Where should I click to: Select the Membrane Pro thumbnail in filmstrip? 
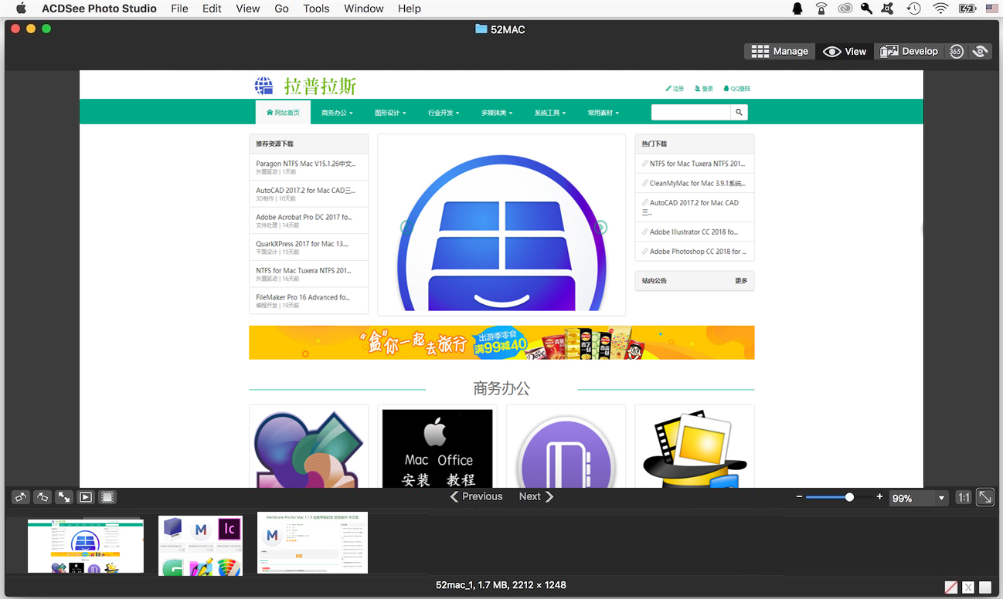(312, 543)
